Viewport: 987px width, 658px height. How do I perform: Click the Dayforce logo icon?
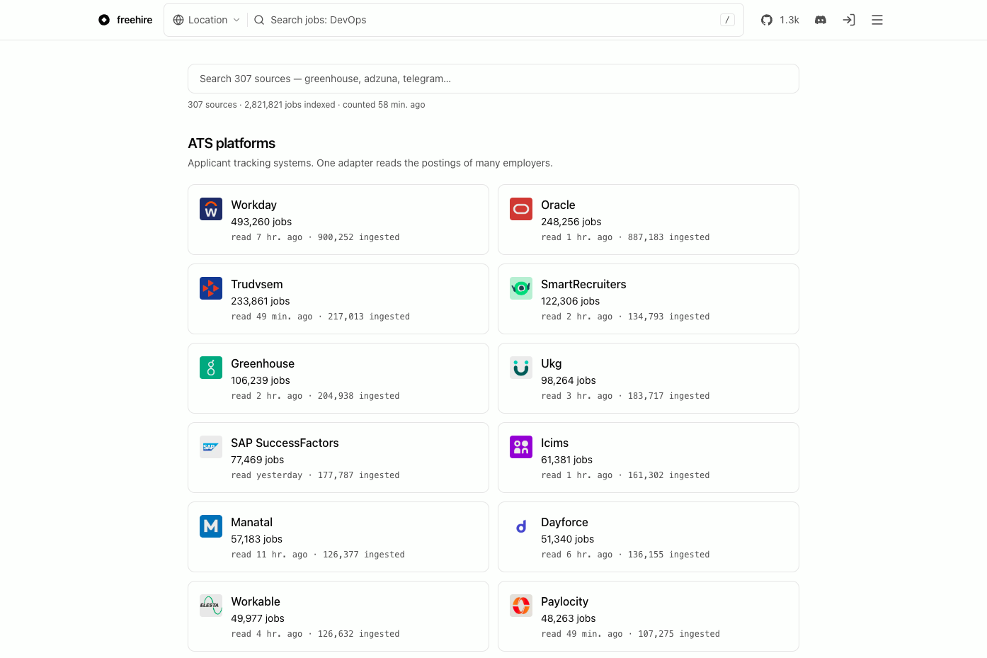pyautogui.click(x=521, y=526)
